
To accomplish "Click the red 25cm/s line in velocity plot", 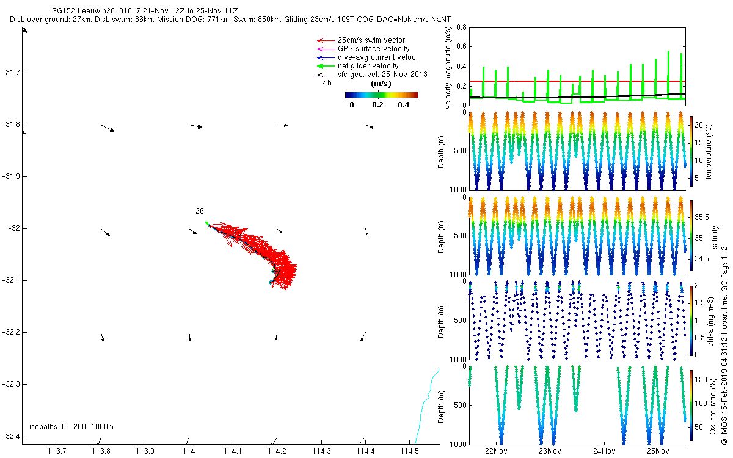I will click(577, 81).
